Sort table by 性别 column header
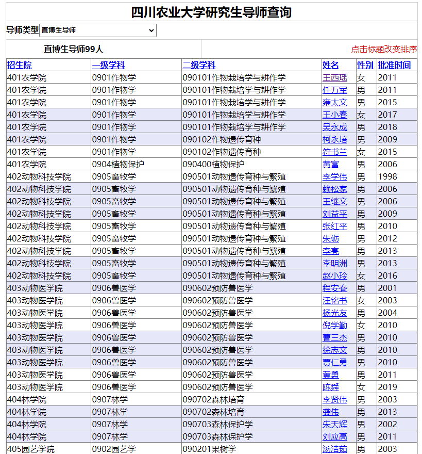 pyautogui.click(x=365, y=65)
